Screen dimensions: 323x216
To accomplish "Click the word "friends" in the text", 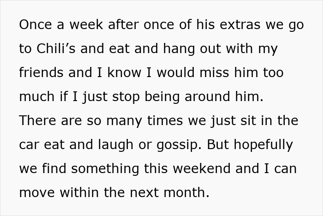I will pos(41,72).
